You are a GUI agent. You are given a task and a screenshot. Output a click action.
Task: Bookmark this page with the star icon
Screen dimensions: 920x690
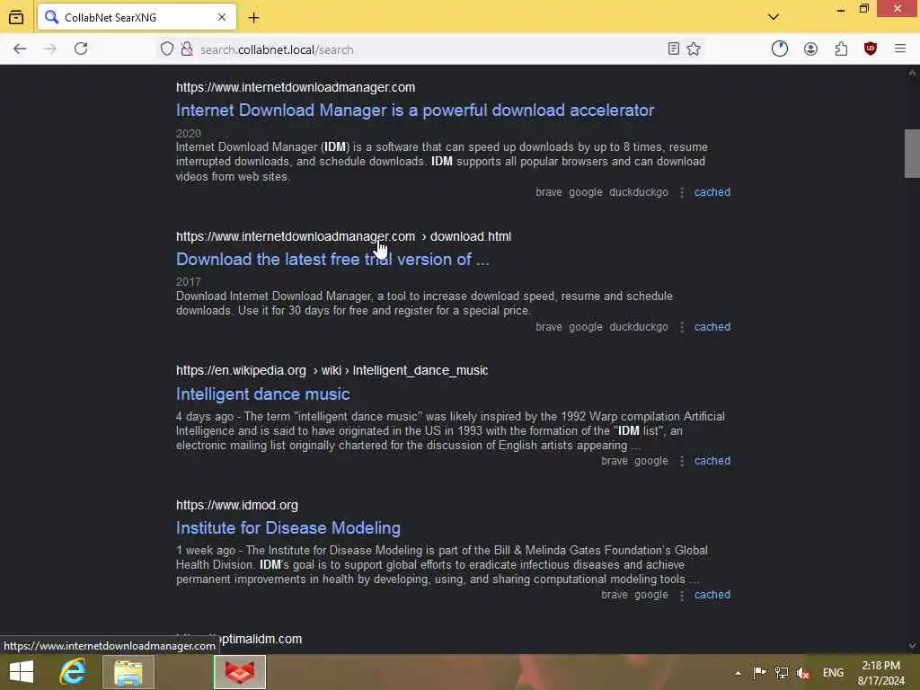point(694,49)
